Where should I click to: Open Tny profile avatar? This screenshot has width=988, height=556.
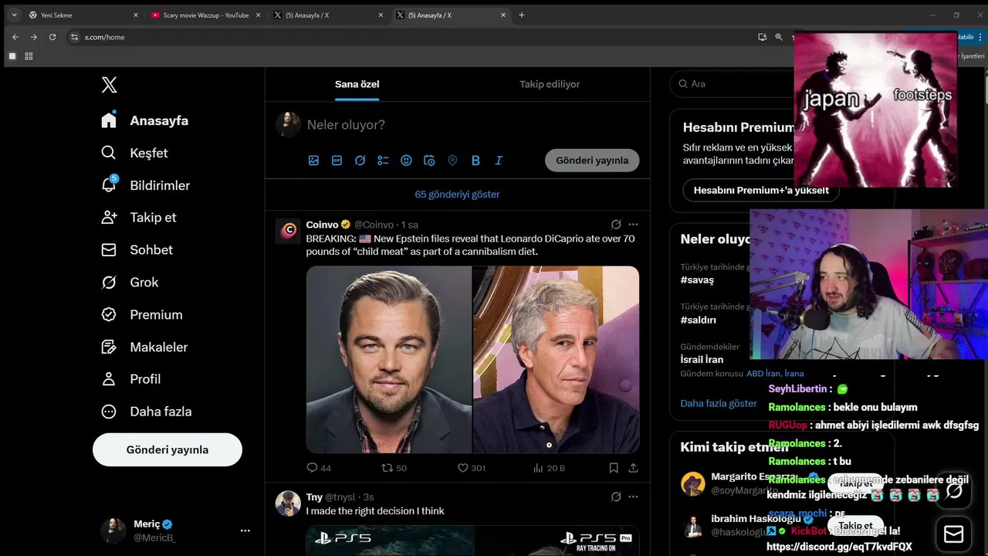pyautogui.click(x=289, y=503)
